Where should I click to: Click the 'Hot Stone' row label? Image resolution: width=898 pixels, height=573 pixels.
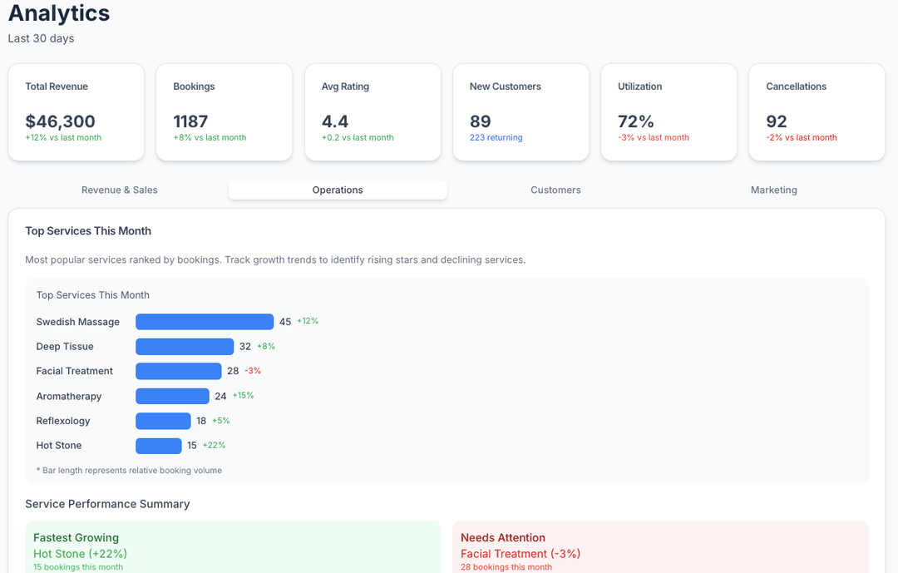click(x=59, y=446)
